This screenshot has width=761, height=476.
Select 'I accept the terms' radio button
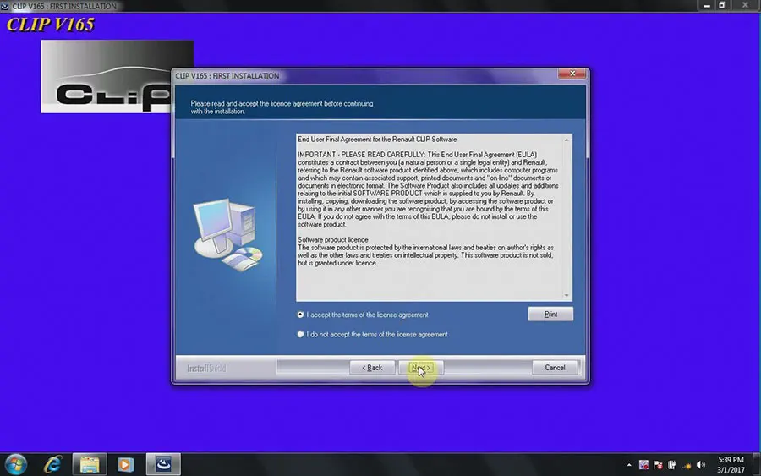300,315
